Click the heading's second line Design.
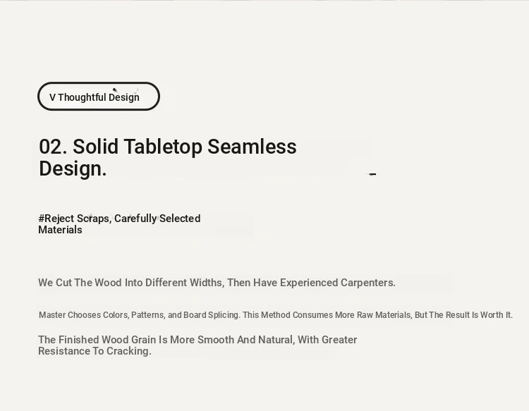Image resolution: width=529 pixels, height=411 pixels. (73, 168)
